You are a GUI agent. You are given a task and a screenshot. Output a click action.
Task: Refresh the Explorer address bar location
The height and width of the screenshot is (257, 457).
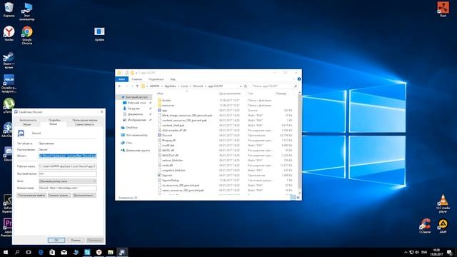click(246, 86)
